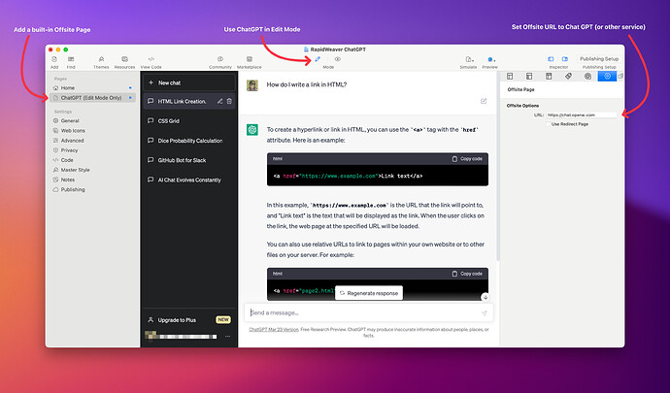Open Code settings
This screenshot has height=393, width=670.
tap(67, 160)
